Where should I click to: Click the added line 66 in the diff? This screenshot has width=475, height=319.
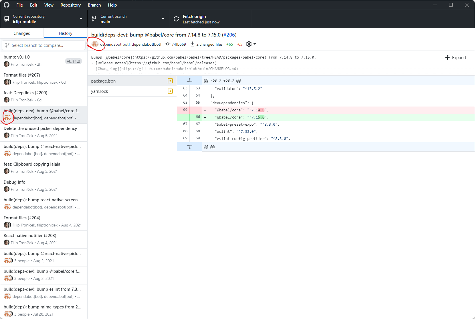point(326,117)
